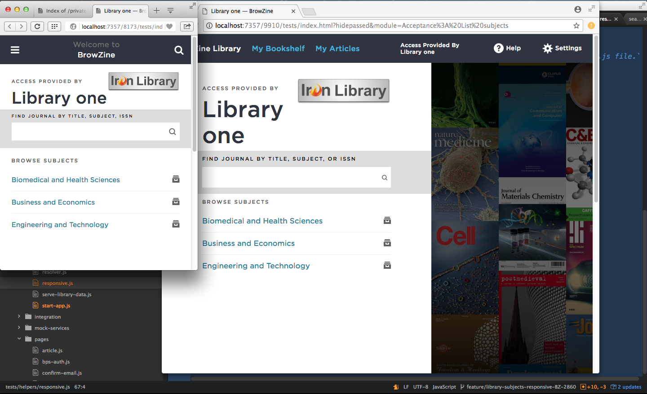The width and height of the screenshot is (647, 394).
Task: Click the Settings gear icon
Action: point(547,48)
